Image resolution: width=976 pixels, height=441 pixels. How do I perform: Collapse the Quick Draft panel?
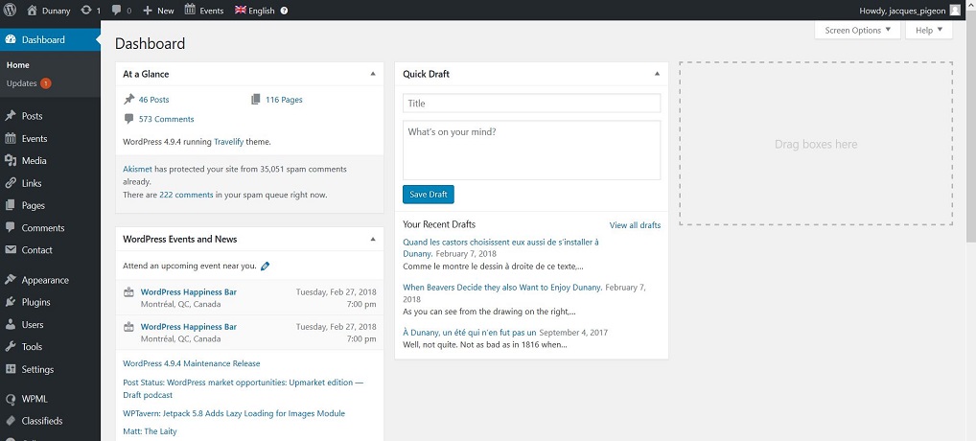coord(657,74)
